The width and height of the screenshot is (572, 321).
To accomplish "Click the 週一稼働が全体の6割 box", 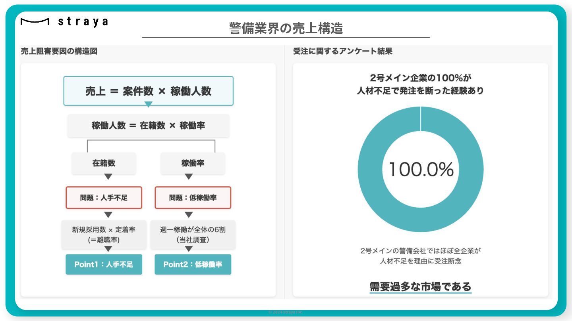I will pos(193,235).
